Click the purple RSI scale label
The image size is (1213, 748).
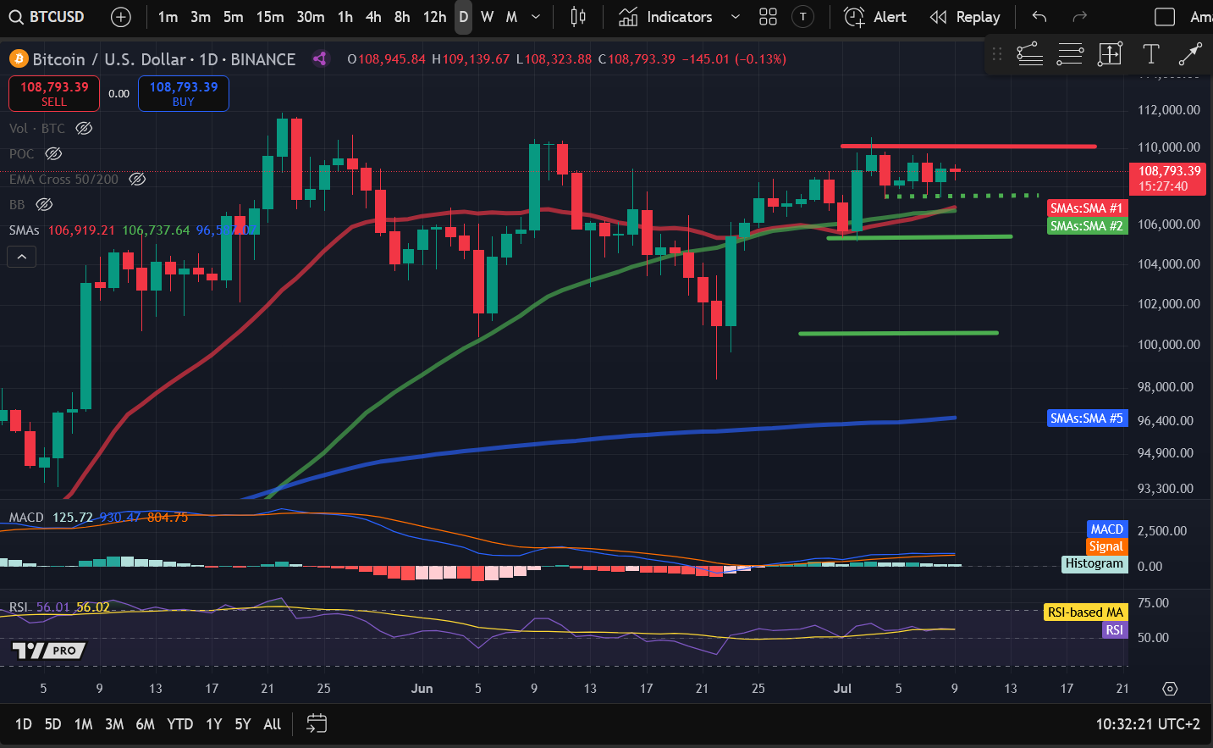pos(1115,630)
